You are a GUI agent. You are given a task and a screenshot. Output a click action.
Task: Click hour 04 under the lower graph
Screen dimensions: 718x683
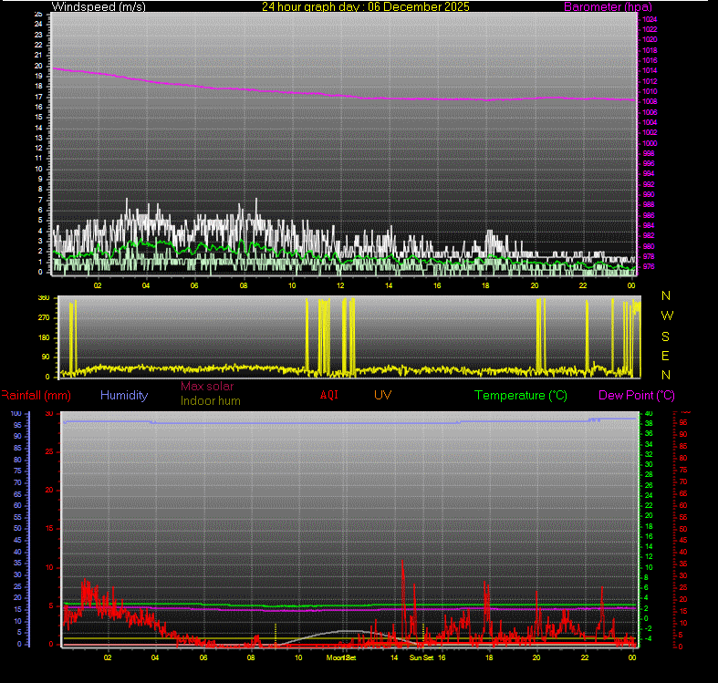click(x=155, y=657)
